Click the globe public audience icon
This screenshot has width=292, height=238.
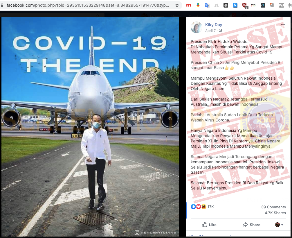coord(221,31)
